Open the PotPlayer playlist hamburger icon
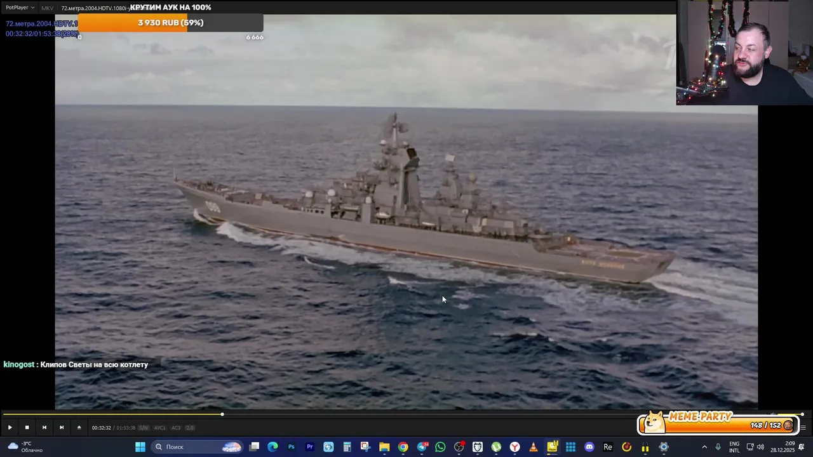Viewport: 813px width, 457px height. pyautogui.click(x=803, y=427)
